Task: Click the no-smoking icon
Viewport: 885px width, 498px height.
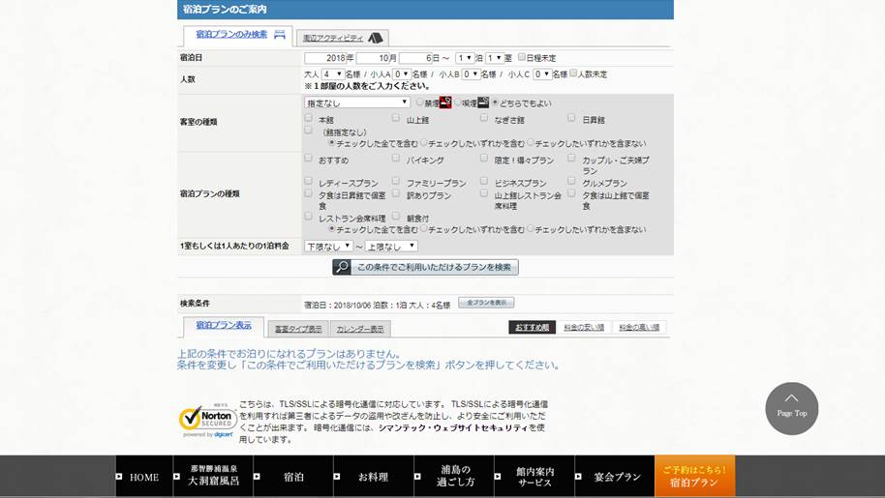Action: (x=445, y=103)
